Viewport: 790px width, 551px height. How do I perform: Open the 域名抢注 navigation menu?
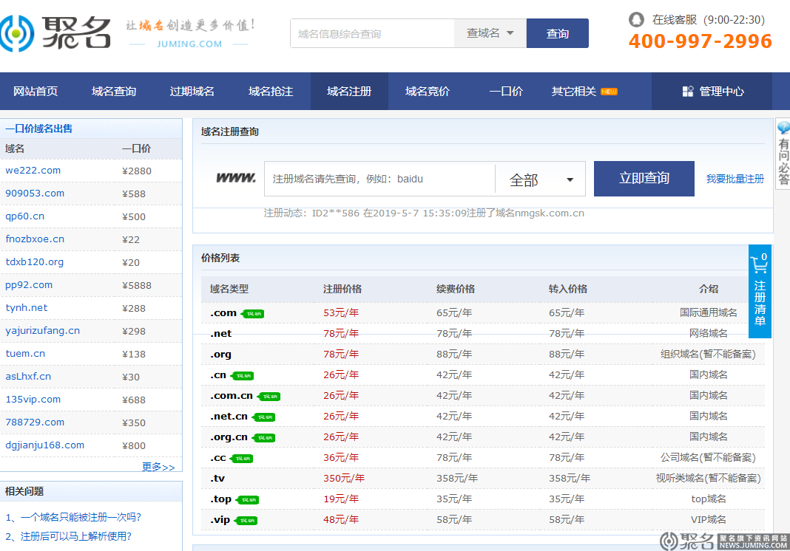tap(269, 91)
